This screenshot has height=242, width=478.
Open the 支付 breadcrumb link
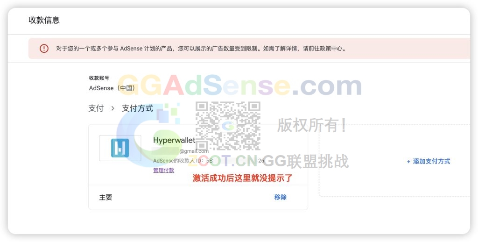click(x=96, y=108)
